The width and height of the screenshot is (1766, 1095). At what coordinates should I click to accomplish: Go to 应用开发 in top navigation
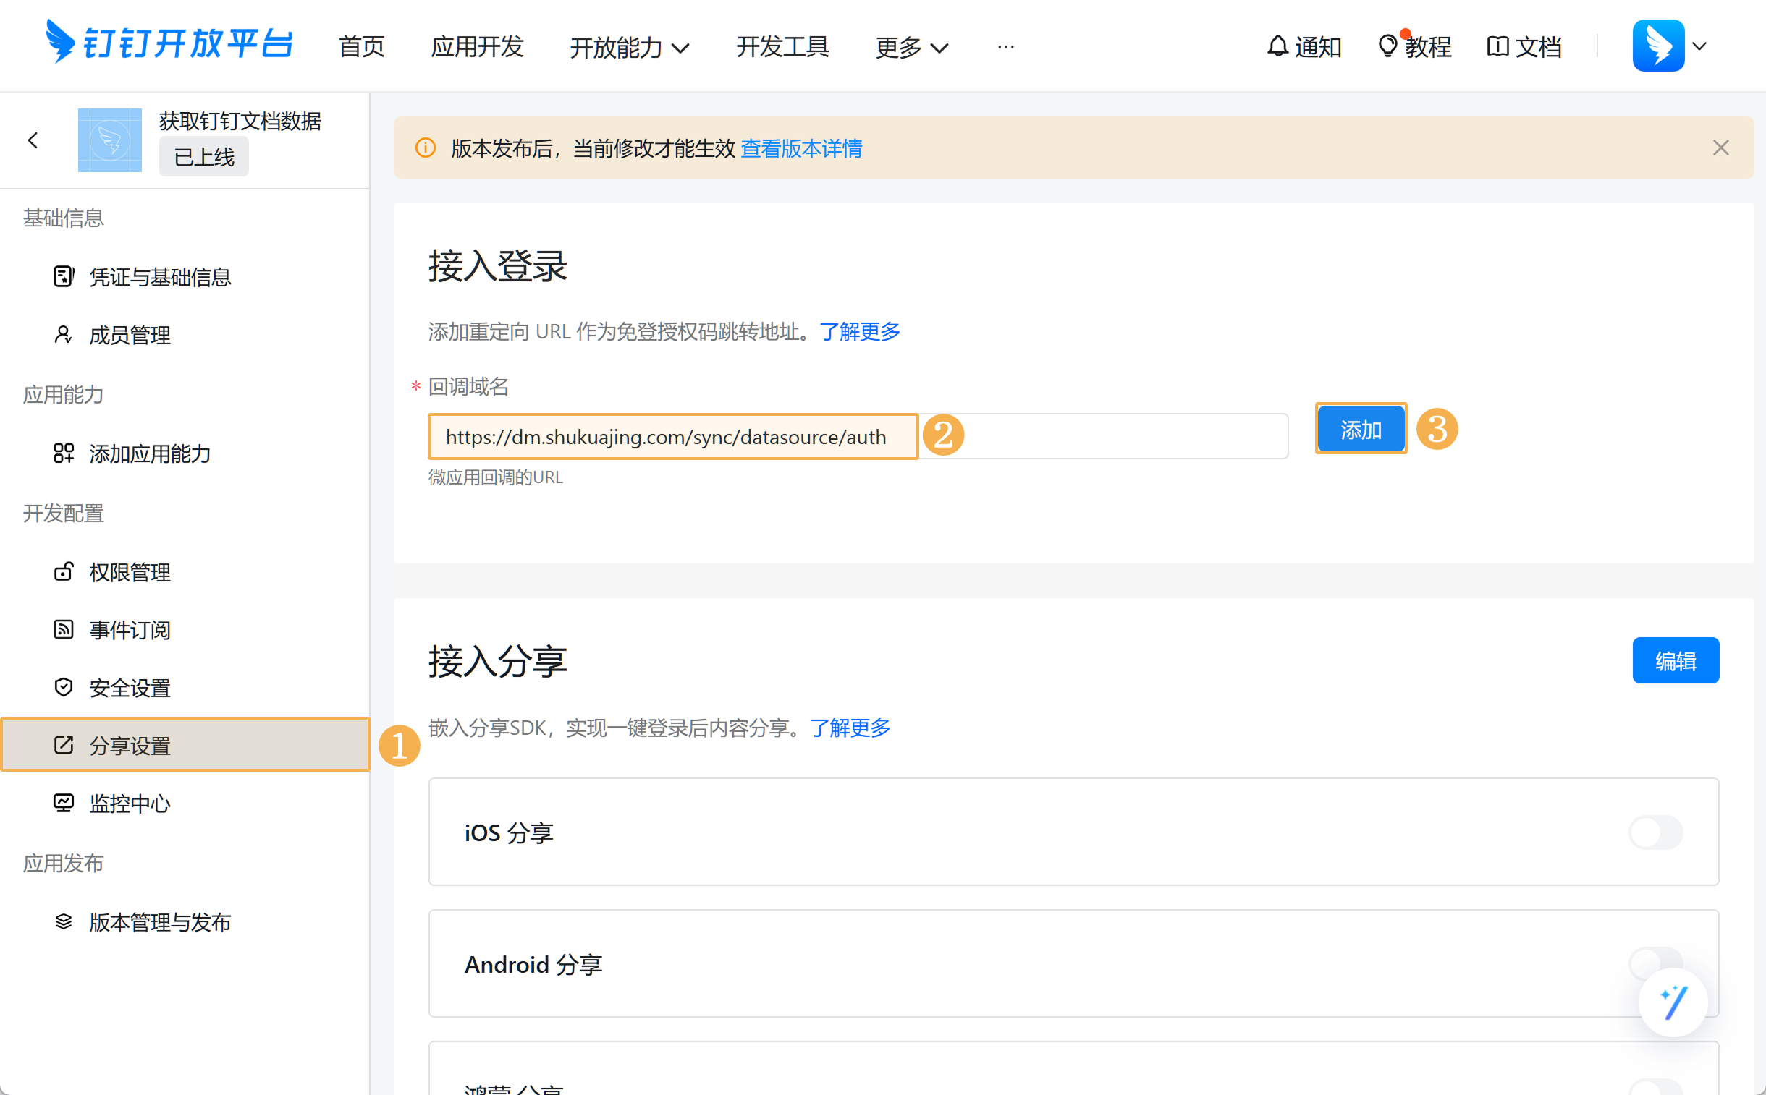point(477,46)
